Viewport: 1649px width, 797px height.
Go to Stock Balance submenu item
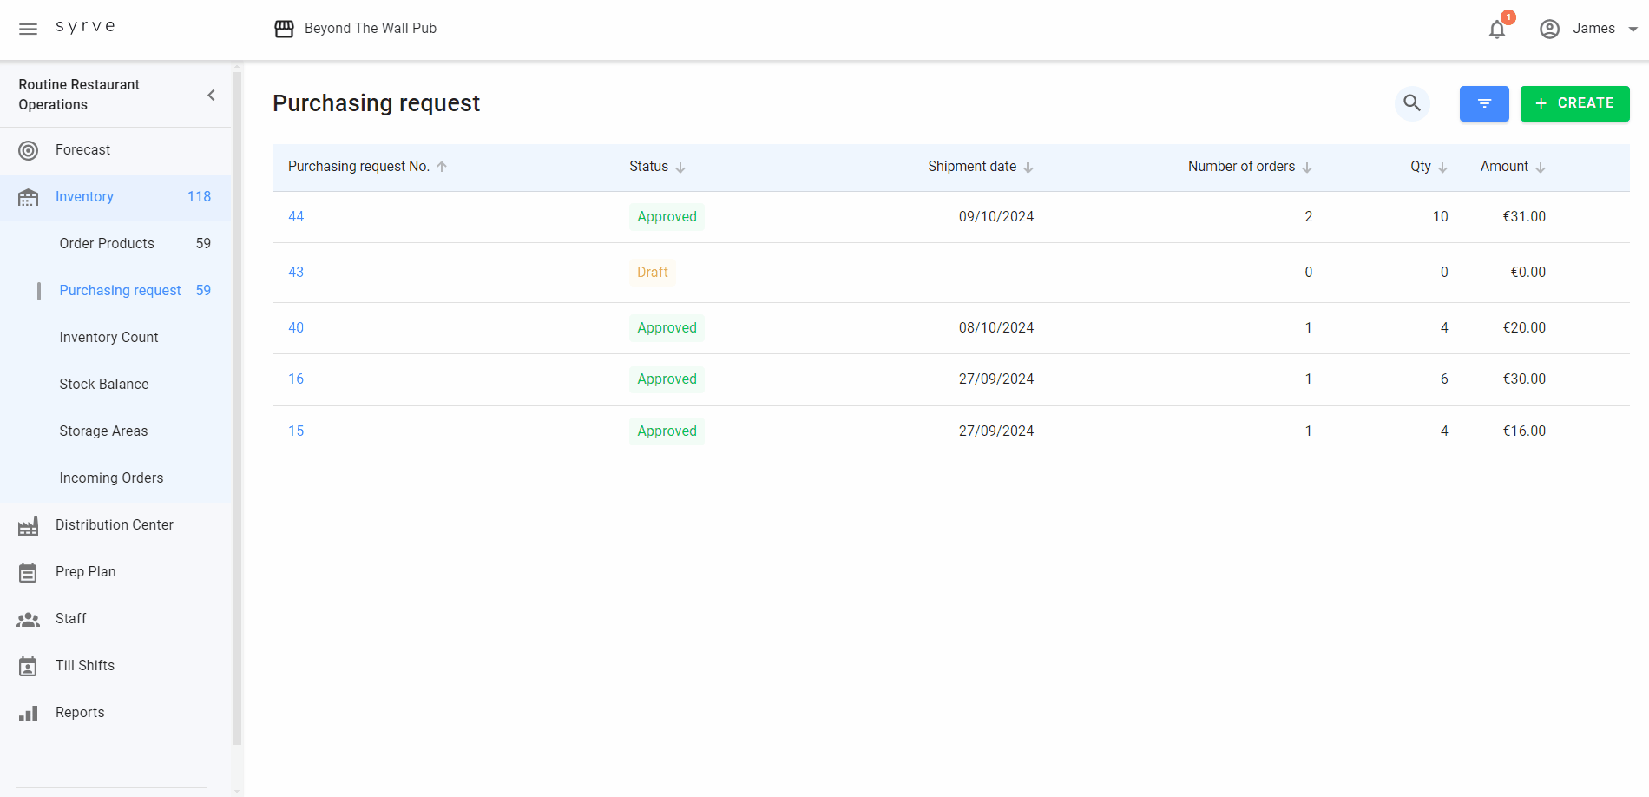tap(104, 385)
